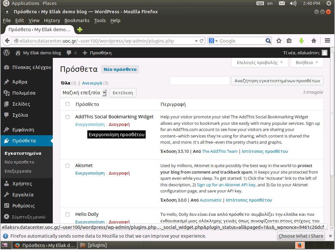Screen dimensions: 335x250
Task: Click Αναζήτηση εγκατεστημένων προσθέτων button
Action: pyautogui.click(x=277, y=81)
